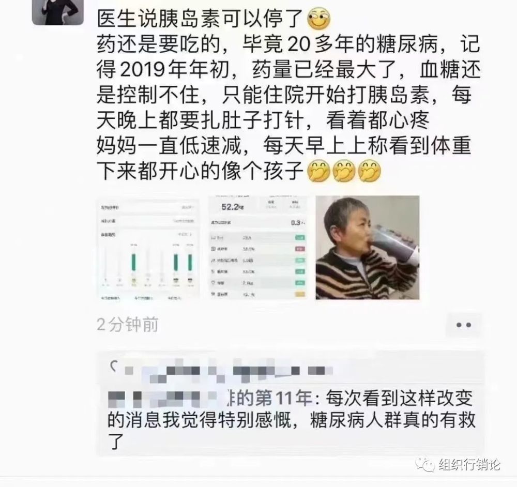Tap the blurred commenter name
The image size is (517, 487).
click(162, 398)
